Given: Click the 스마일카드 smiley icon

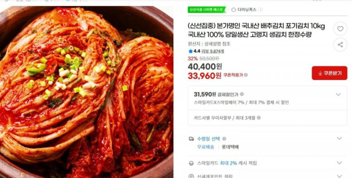Looking at the screenshot, I should (191, 163).
